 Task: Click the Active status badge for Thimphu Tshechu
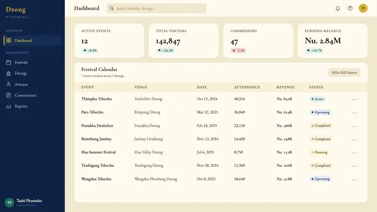[317, 99]
